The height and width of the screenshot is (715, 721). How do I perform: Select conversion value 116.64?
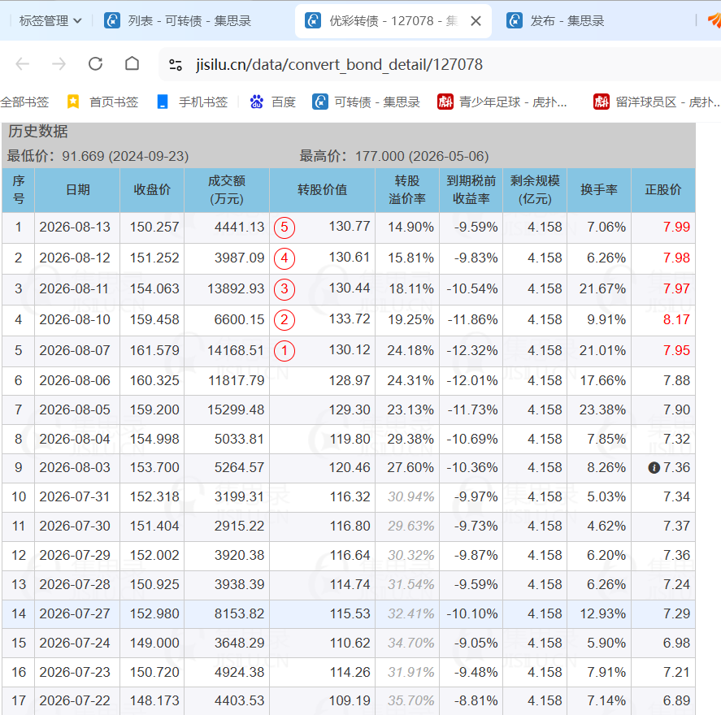[x=350, y=556]
